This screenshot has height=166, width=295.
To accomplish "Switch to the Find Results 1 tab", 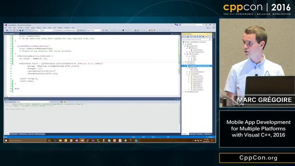I will (x=14, y=134).
